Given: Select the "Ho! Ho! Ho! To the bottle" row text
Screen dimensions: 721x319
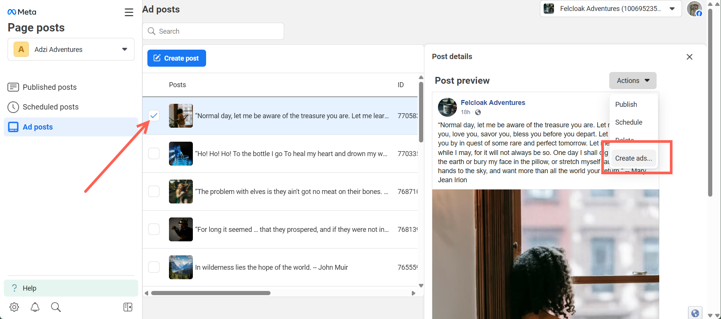Looking at the screenshot, I should 291,154.
